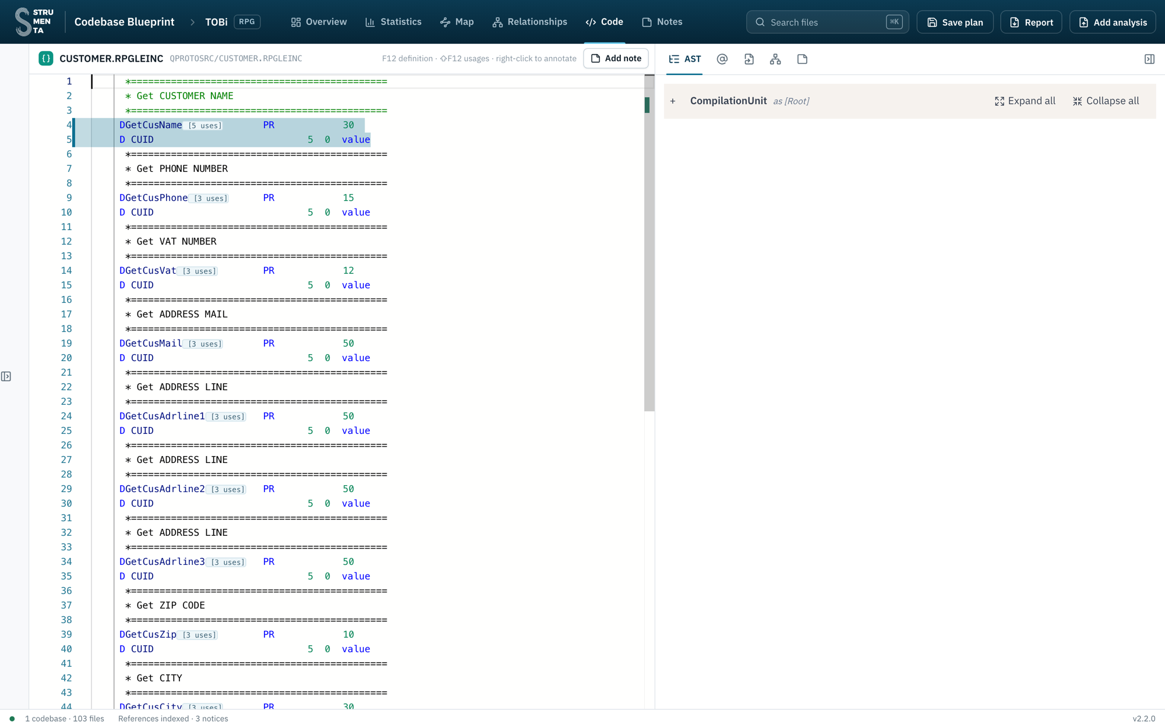Click the TOBi project breadcrumb
The image size is (1165, 728).
216,22
